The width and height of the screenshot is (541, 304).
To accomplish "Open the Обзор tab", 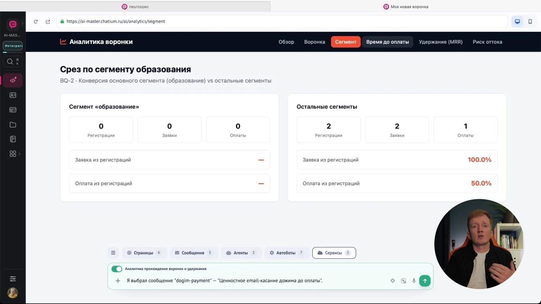I will click(286, 42).
